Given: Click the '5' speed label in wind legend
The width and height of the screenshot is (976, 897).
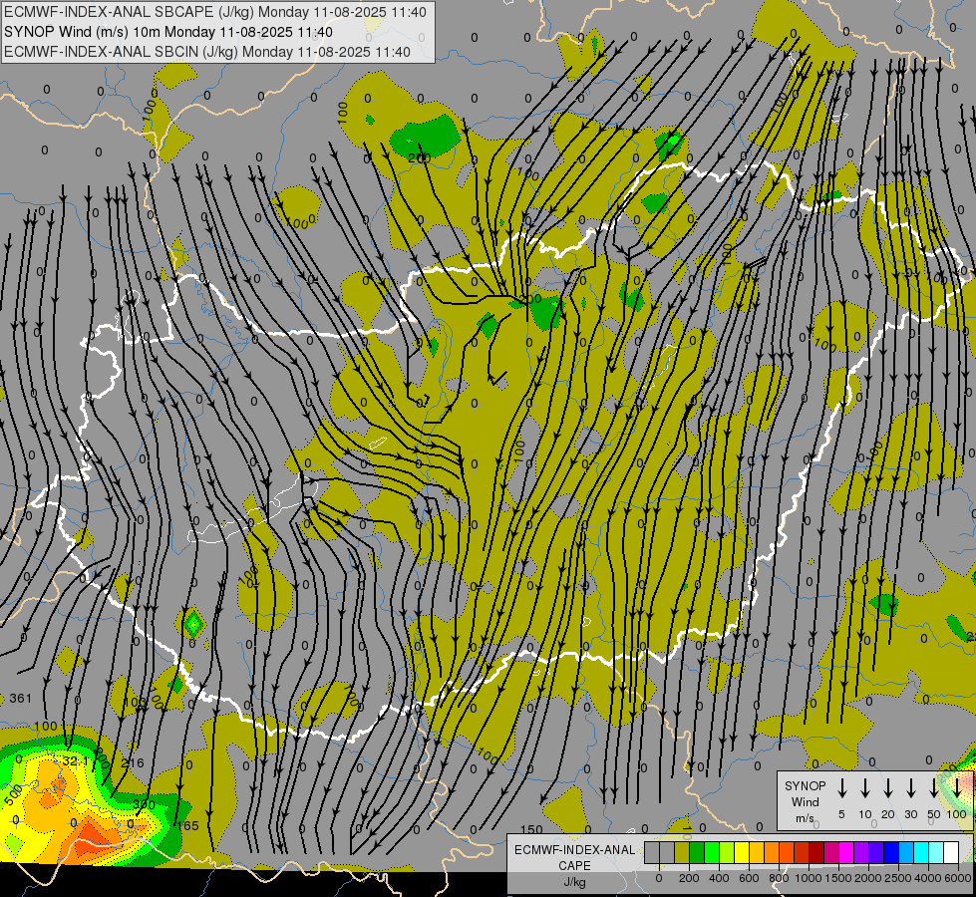Looking at the screenshot, I should pos(841,814).
